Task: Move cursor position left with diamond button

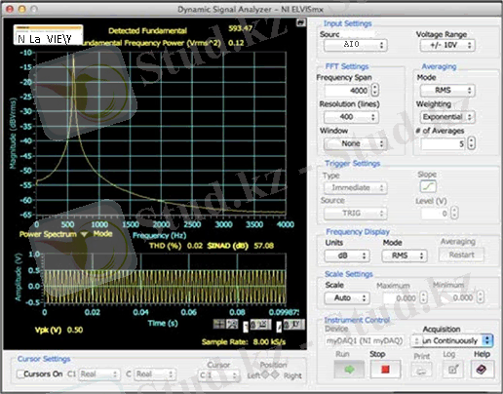Action: point(265,375)
